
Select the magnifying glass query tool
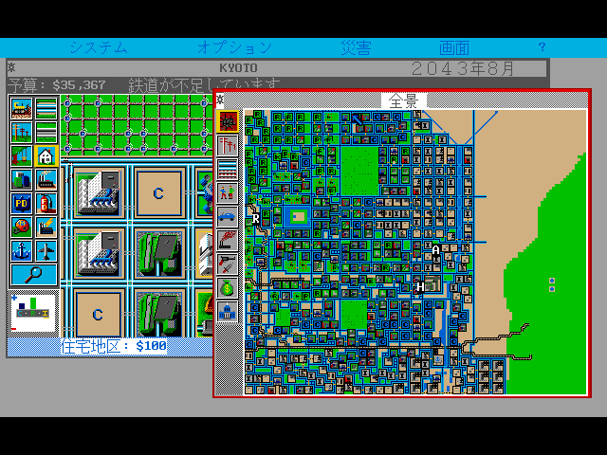pos(34,275)
